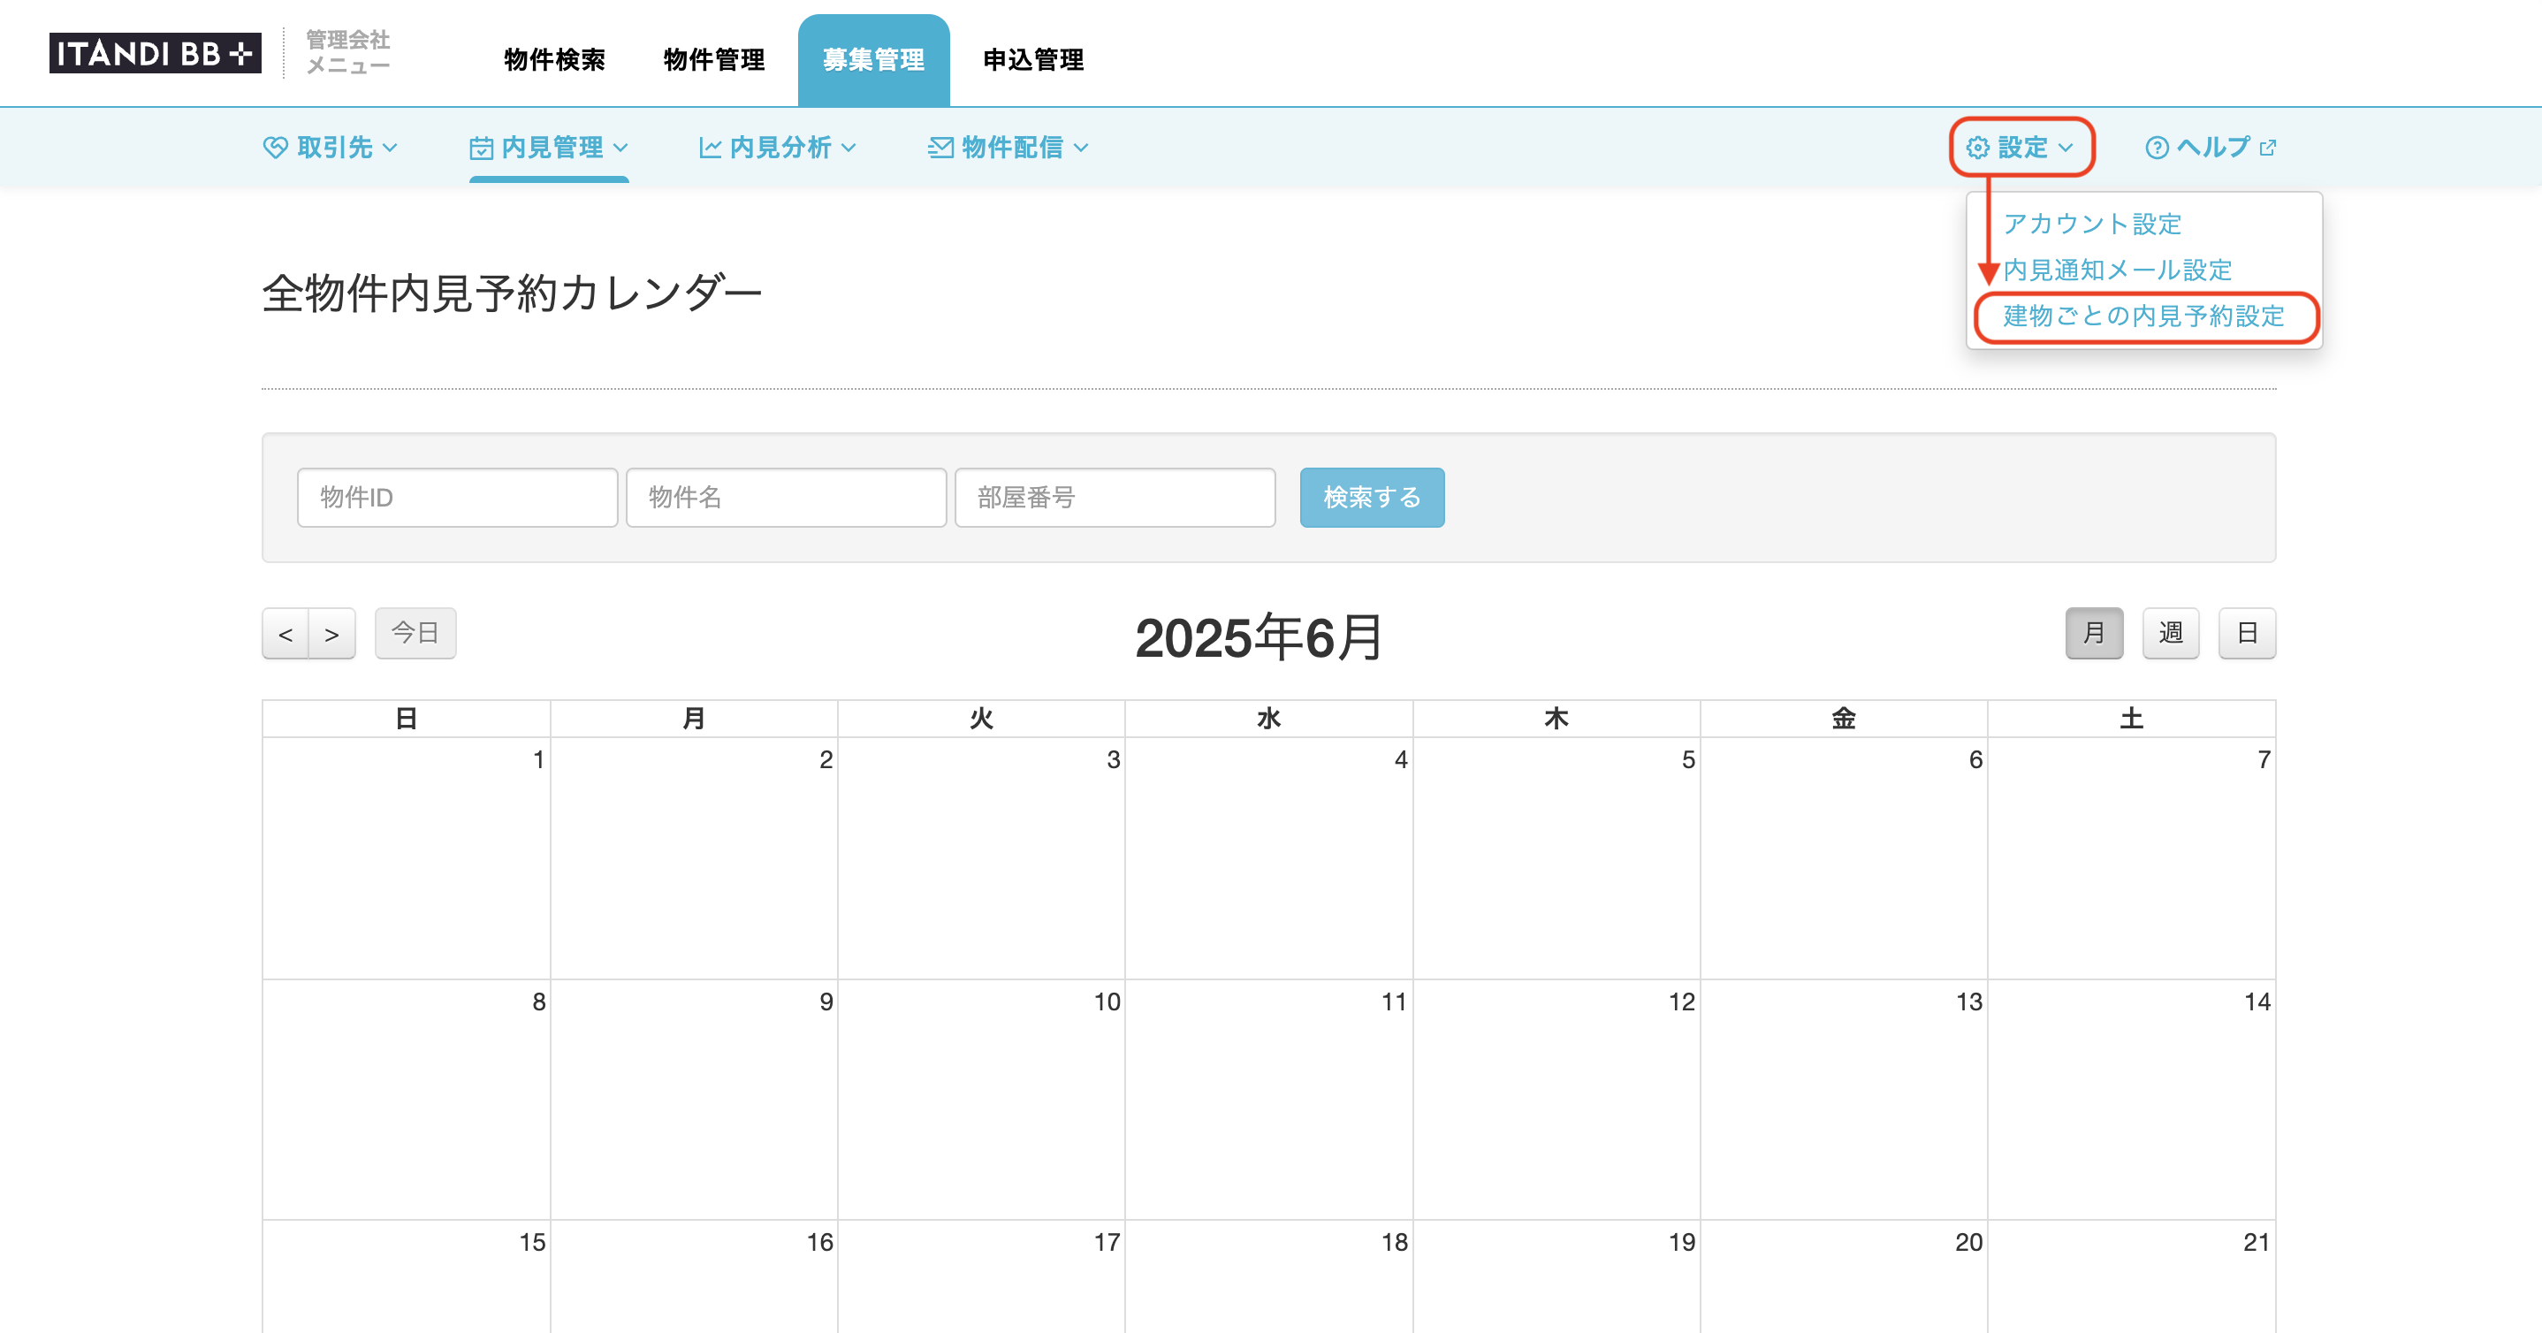This screenshot has height=1333, width=2542.
Task: Jump to today with 今日 button
Action: click(x=415, y=632)
